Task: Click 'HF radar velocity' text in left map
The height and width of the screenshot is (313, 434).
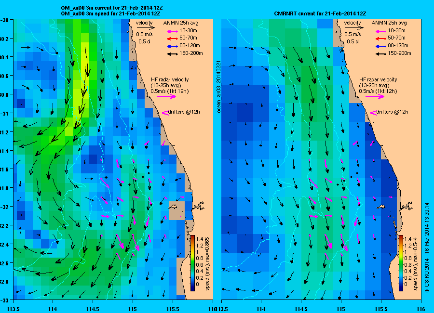Action: pos(170,79)
